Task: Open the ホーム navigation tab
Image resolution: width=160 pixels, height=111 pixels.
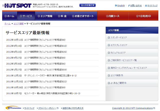Action: [x=9, y=16]
